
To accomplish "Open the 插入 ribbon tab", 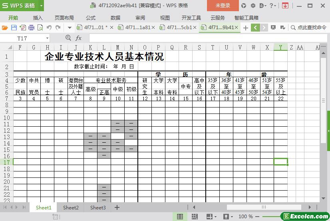I will coord(38,18).
